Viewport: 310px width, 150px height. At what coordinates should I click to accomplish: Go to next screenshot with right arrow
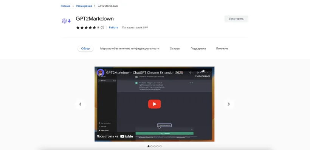(229, 104)
